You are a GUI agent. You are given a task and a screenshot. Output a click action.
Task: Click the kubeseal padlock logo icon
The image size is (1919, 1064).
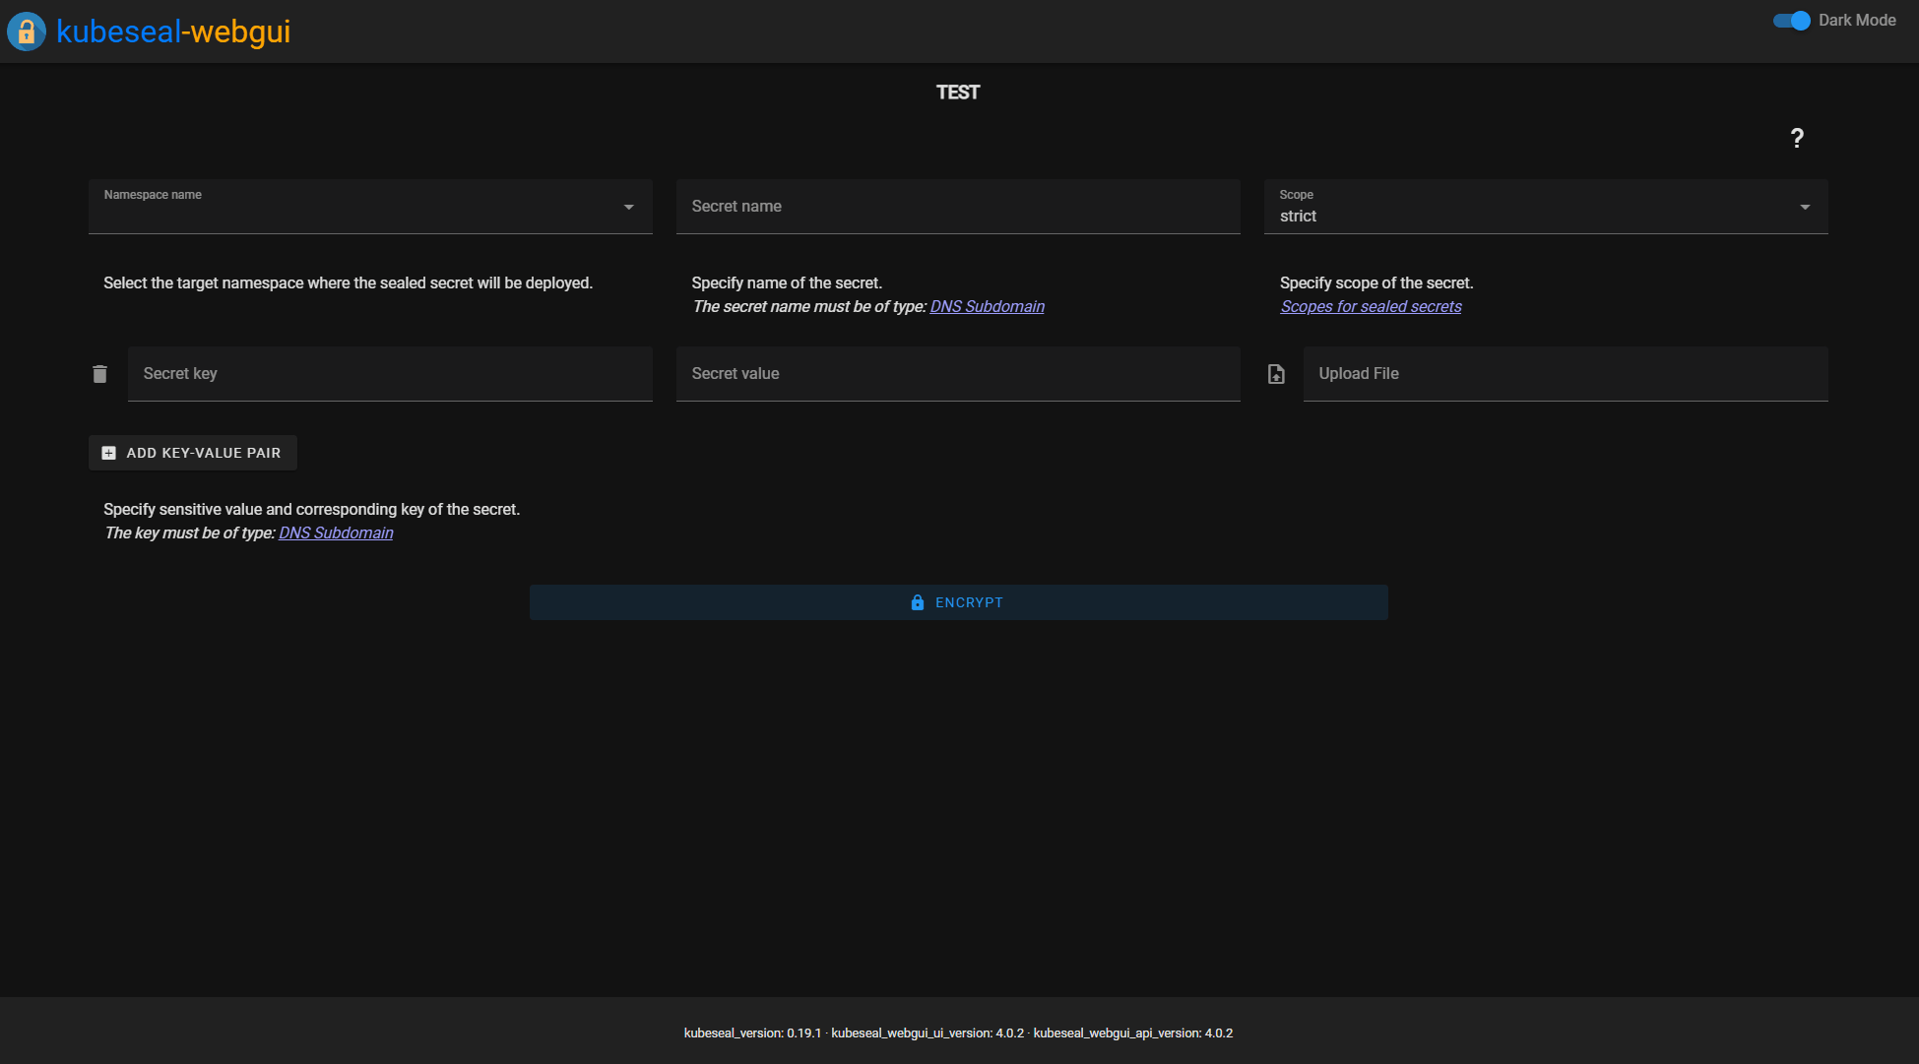coord(27,31)
